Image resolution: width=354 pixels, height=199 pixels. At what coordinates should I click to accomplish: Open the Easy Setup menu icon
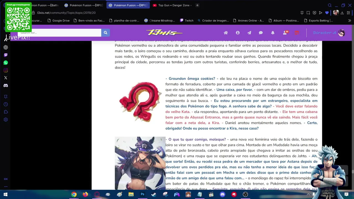click(x=348, y=13)
